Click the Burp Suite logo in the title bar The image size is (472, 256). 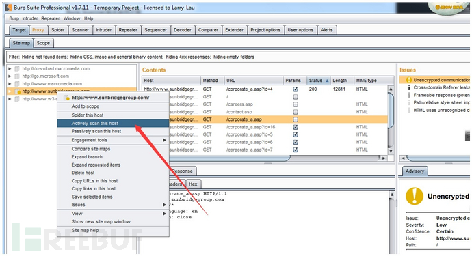click(x=8, y=8)
